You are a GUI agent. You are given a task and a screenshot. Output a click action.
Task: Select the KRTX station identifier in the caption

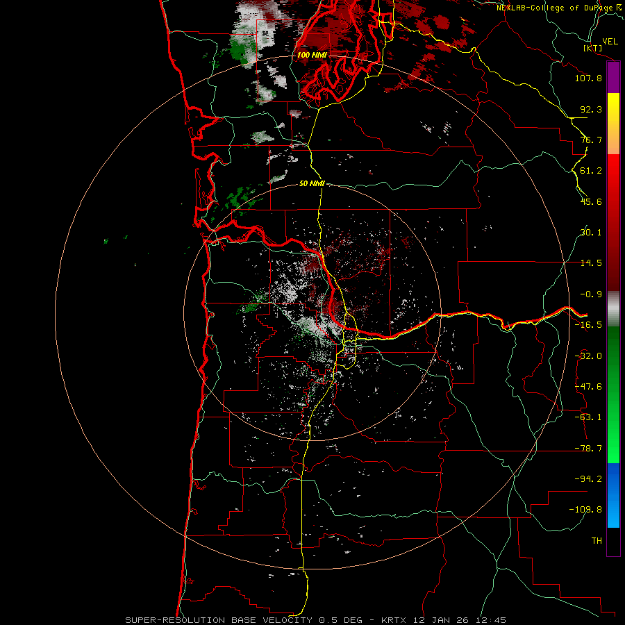[x=394, y=620]
